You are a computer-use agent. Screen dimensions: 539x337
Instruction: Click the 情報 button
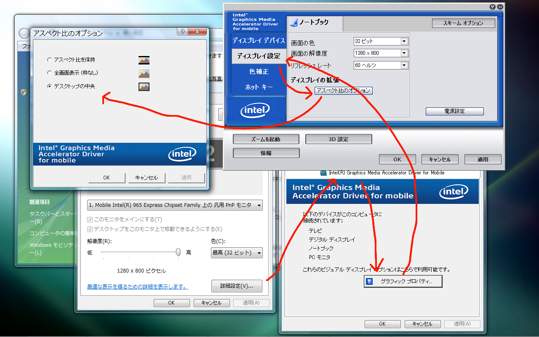[266, 153]
